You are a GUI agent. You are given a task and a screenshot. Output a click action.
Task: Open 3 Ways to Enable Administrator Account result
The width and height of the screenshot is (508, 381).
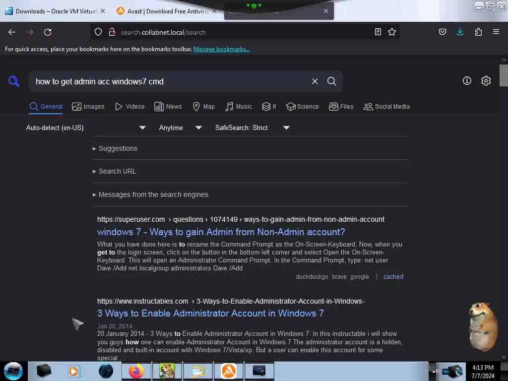click(210, 314)
